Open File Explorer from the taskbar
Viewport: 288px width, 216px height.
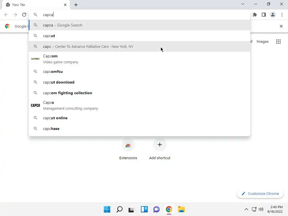(181, 209)
